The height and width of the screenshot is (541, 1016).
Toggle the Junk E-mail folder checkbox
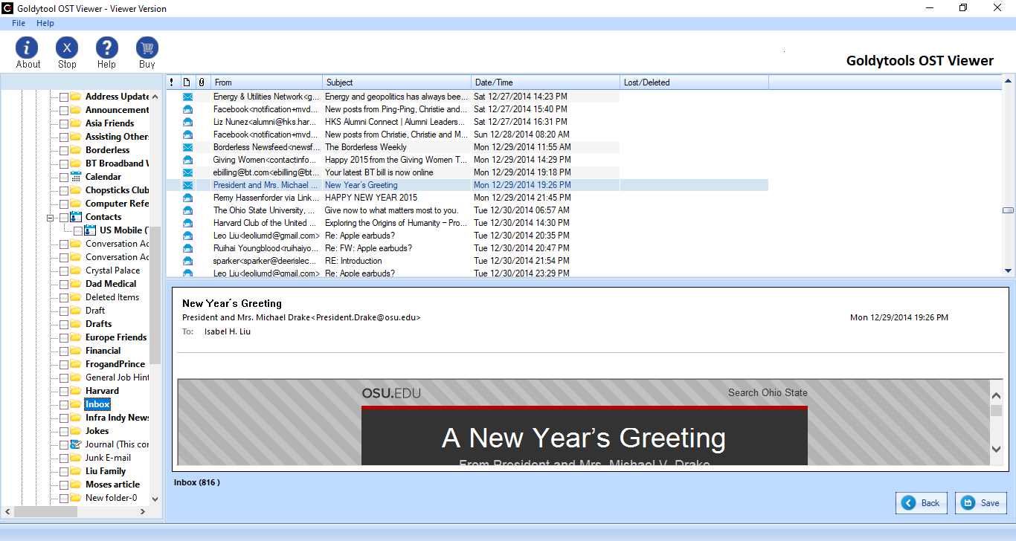(x=64, y=459)
